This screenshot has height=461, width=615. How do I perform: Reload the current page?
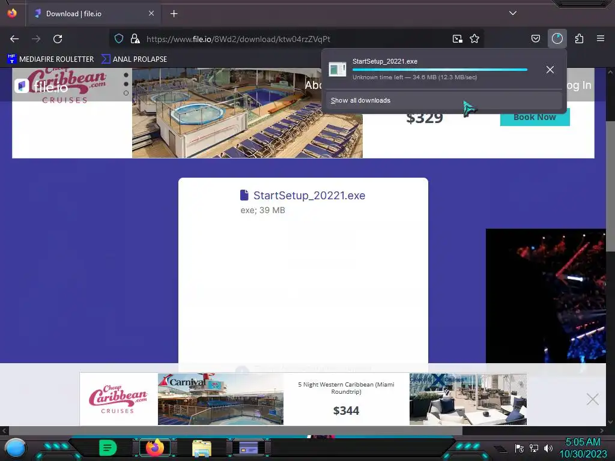(x=58, y=39)
